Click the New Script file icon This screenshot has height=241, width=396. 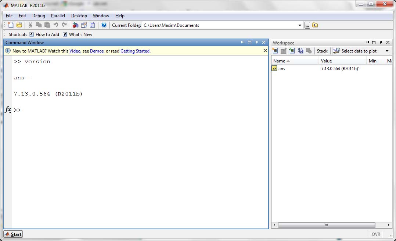click(x=10, y=25)
